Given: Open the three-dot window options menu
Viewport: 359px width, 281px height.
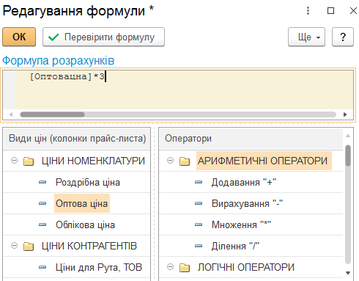Looking at the screenshot, I should (x=308, y=10).
